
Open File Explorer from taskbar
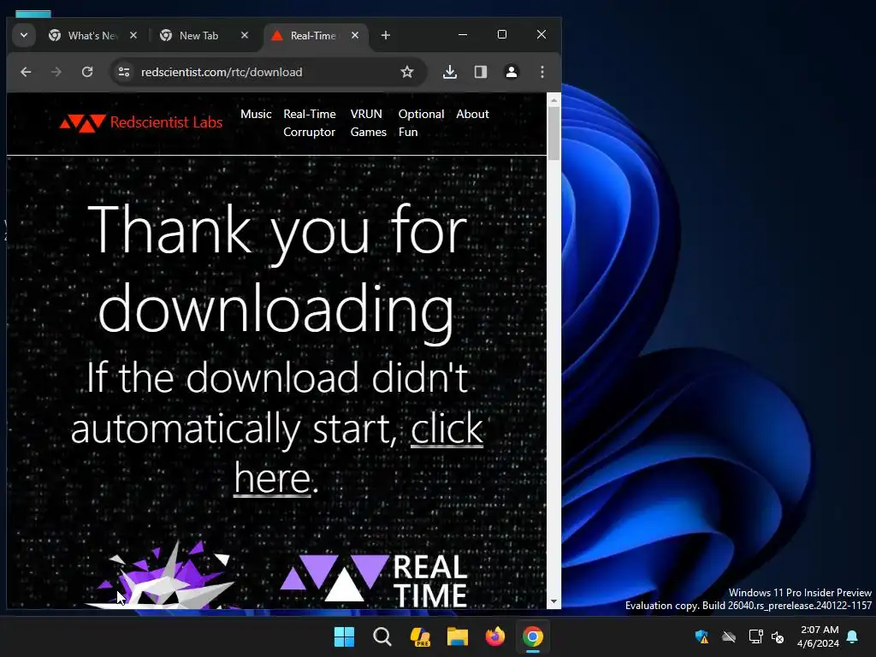458,636
